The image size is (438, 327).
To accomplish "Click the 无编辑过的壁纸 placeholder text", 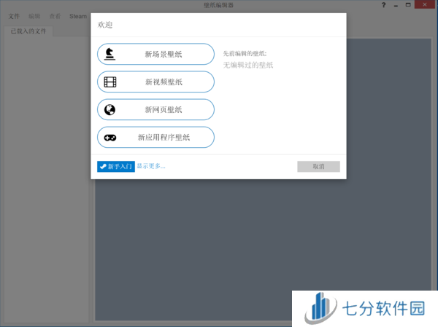I will [x=248, y=66].
